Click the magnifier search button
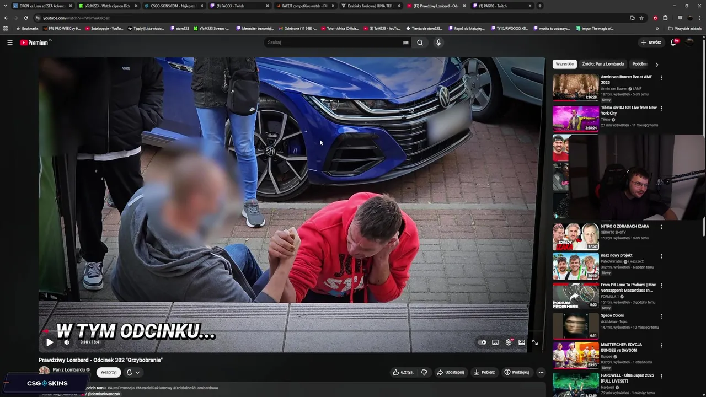This screenshot has height=397, width=706. [420, 42]
